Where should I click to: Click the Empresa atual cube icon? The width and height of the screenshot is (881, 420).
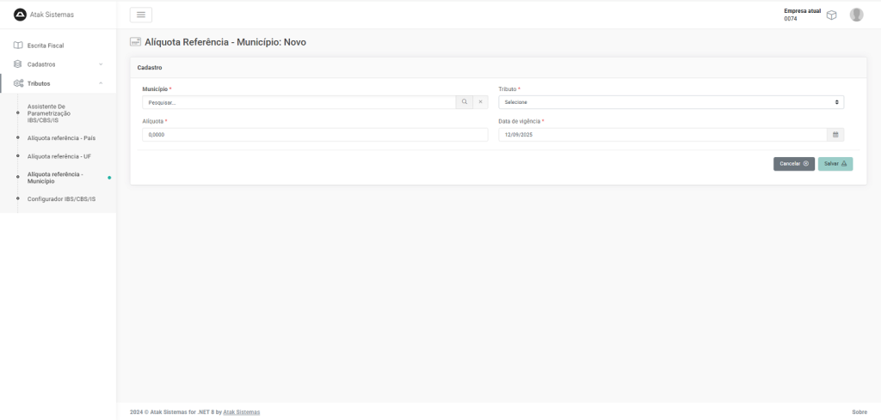(831, 15)
